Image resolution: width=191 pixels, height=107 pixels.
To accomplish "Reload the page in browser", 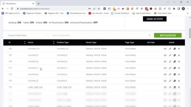I will click(12, 9).
